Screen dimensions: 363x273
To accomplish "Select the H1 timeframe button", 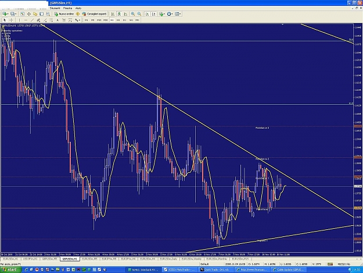I will coord(112,20).
